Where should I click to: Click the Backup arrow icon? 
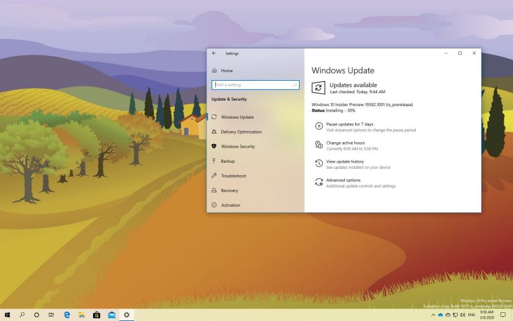pyautogui.click(x=214, y=161)
